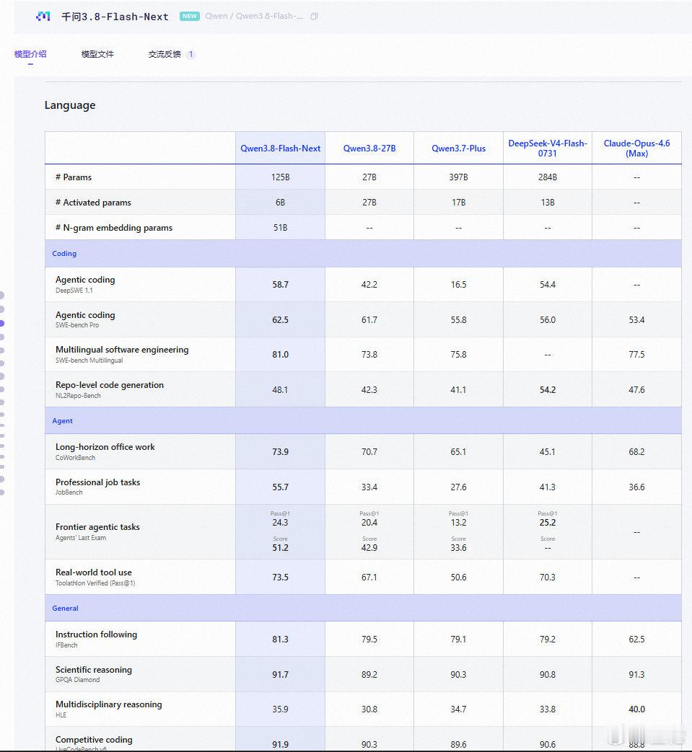Click the highlighted purple page navigation dot

[2, 323]
